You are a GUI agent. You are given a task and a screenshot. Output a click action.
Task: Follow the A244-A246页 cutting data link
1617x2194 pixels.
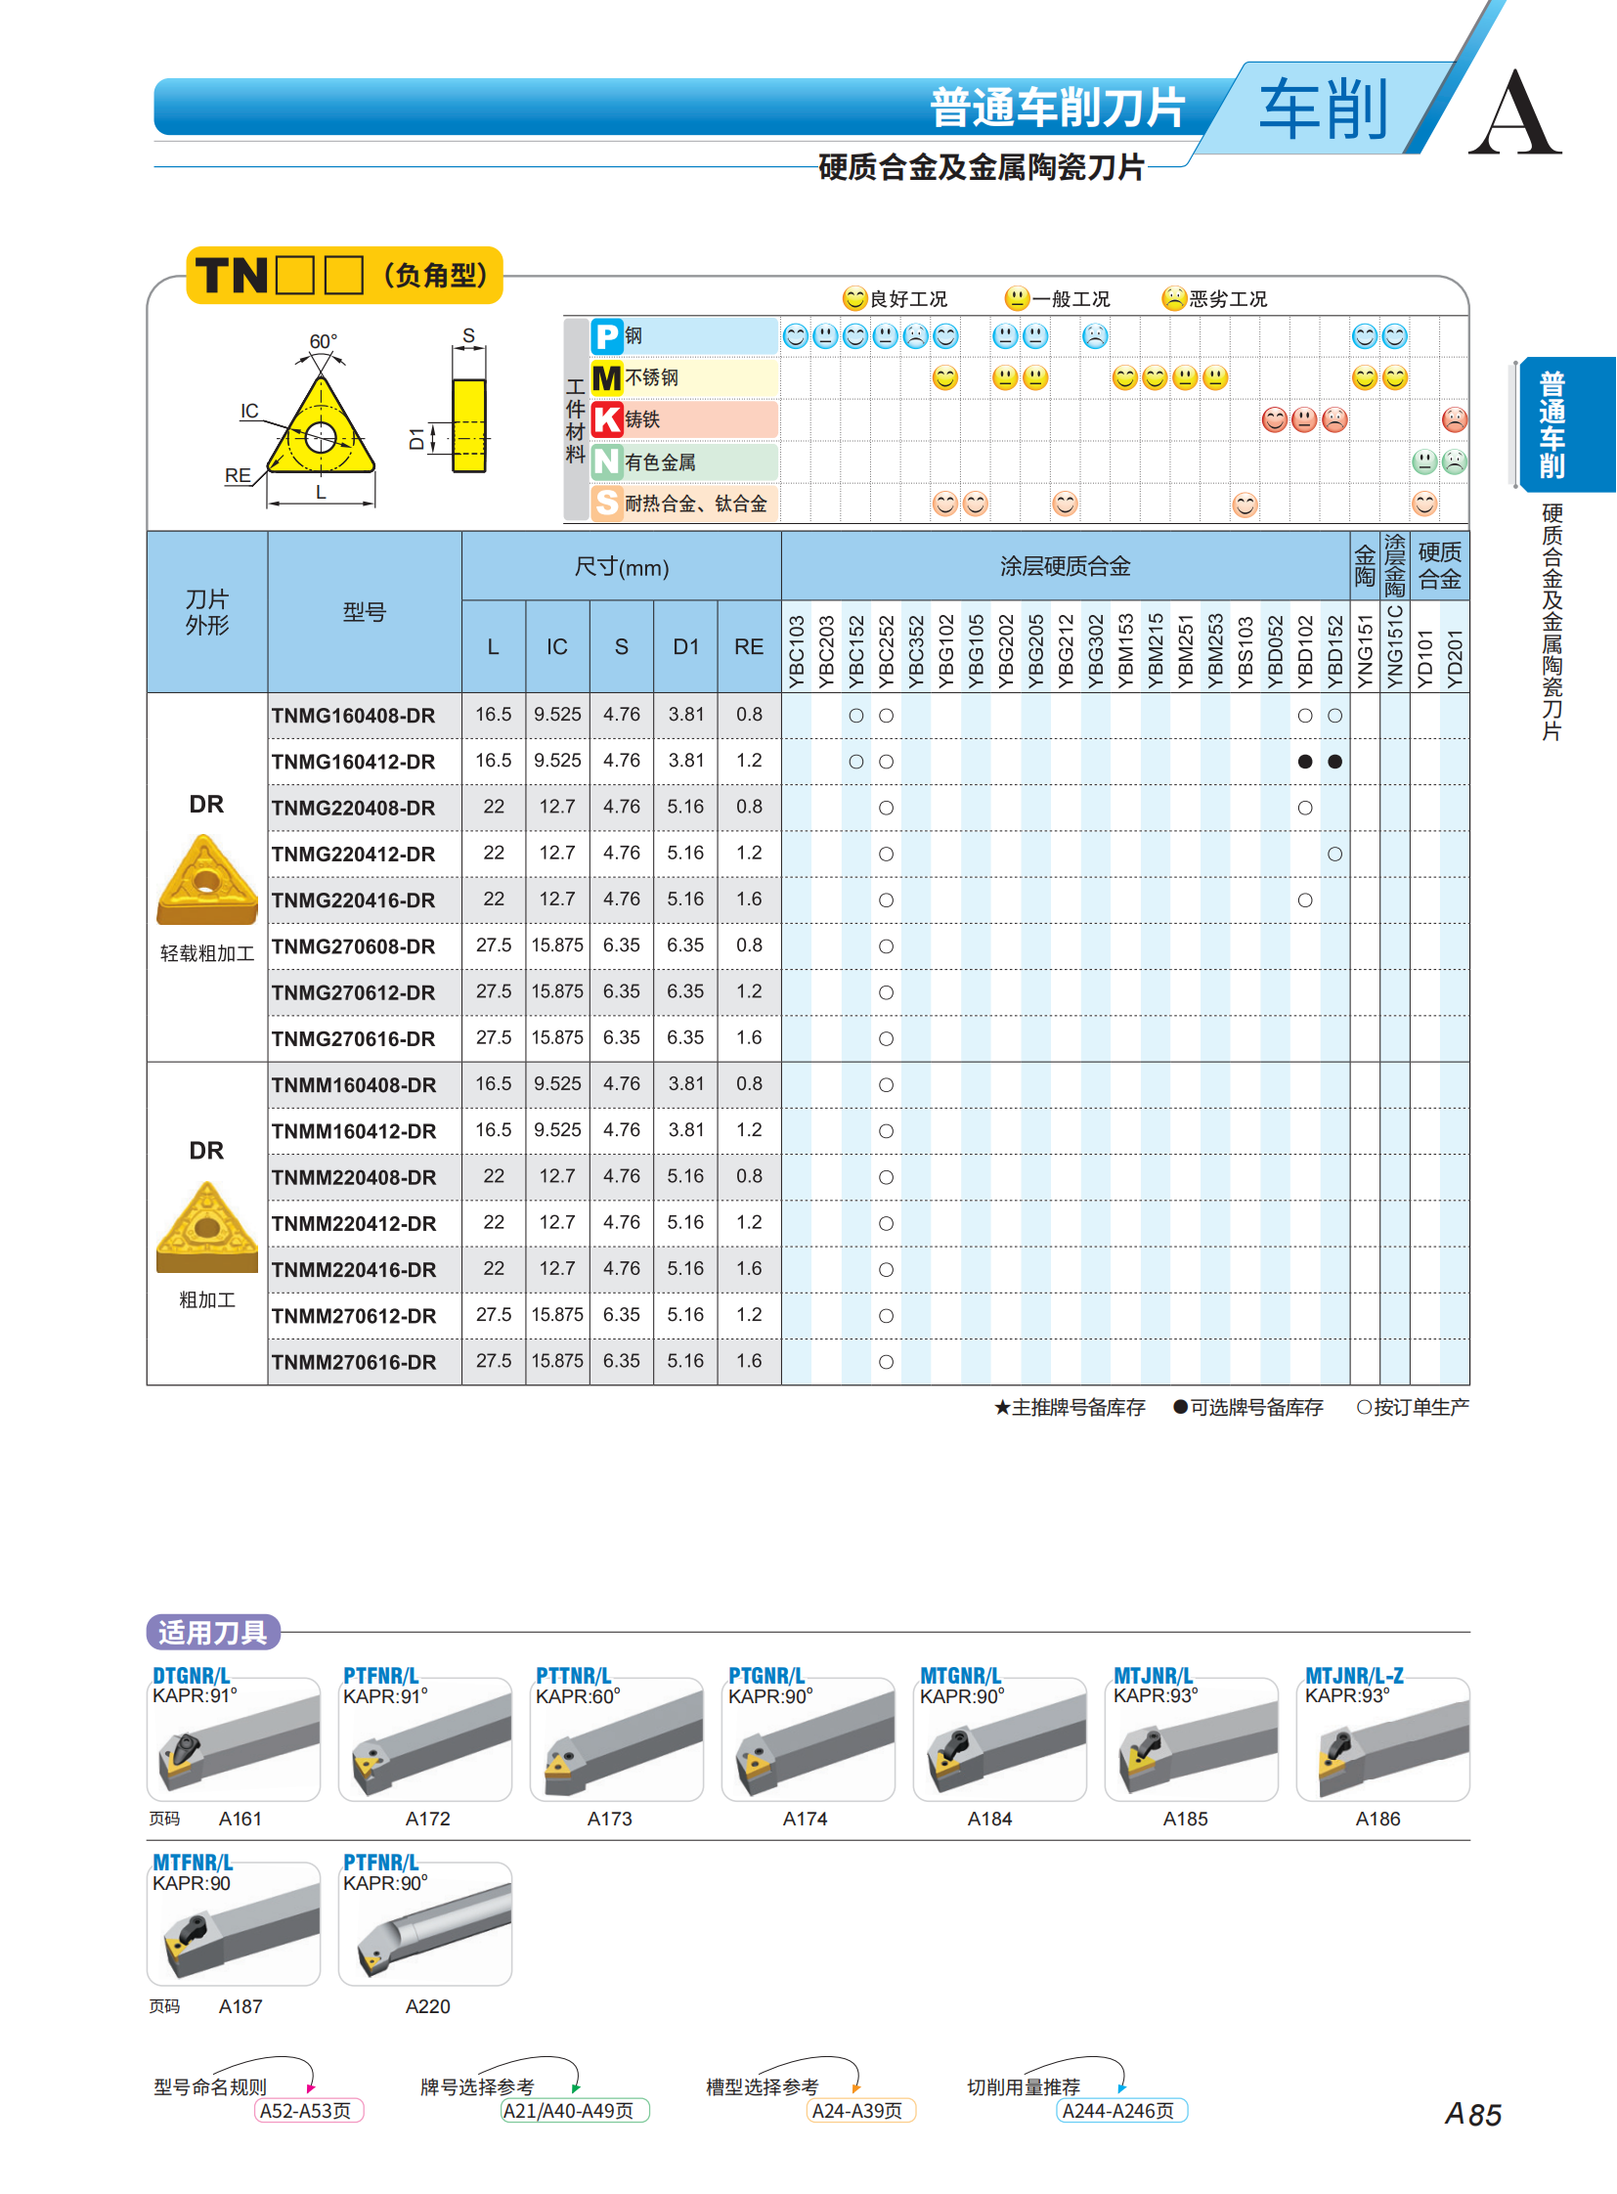click(x=1119, y=2111)
